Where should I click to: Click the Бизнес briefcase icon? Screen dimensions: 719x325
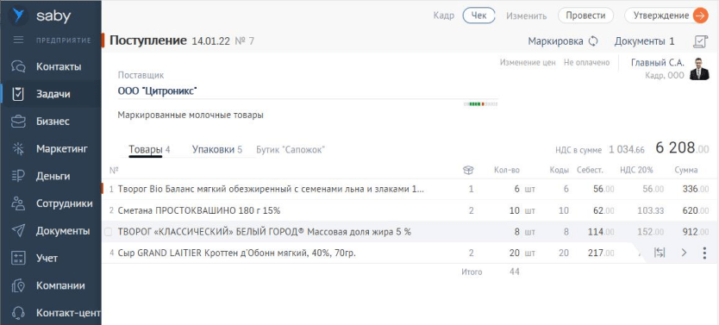click(18, 122)
